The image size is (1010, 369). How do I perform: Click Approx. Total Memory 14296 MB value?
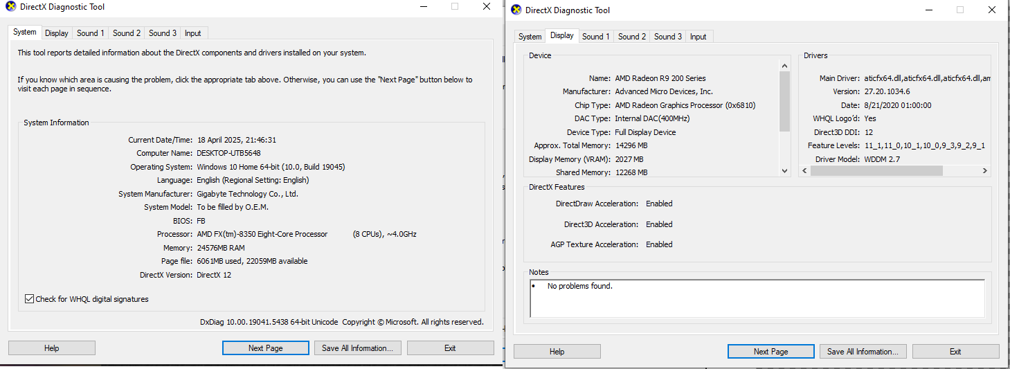pos(631,145)
